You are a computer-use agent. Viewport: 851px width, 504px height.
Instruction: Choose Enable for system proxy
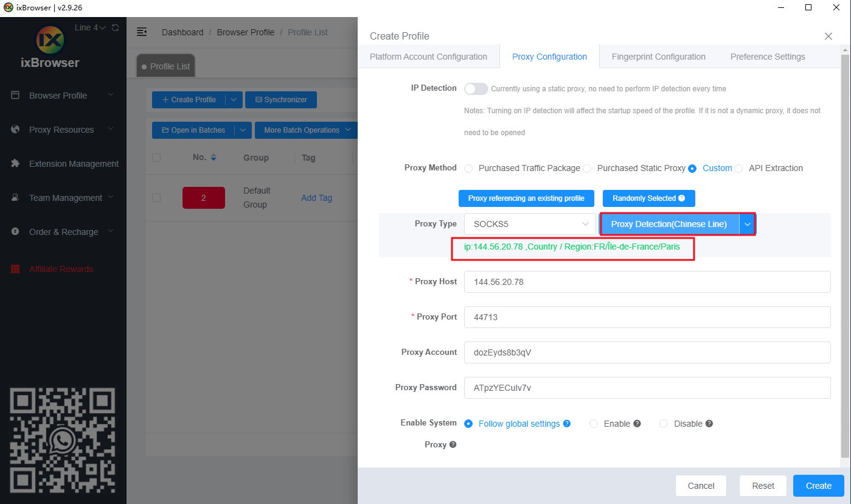594,424
